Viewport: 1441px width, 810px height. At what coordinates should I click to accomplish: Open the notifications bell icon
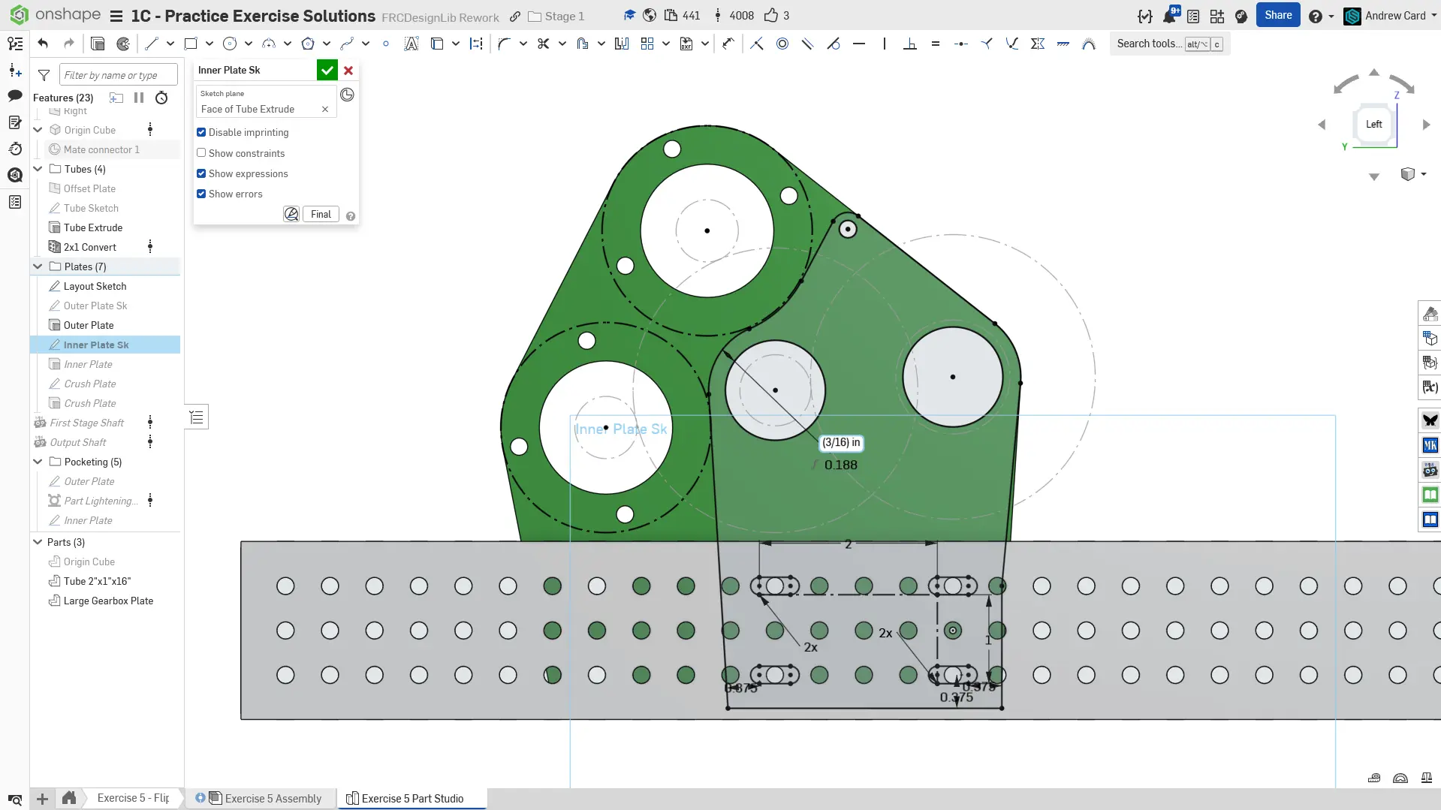(1169, 16)
